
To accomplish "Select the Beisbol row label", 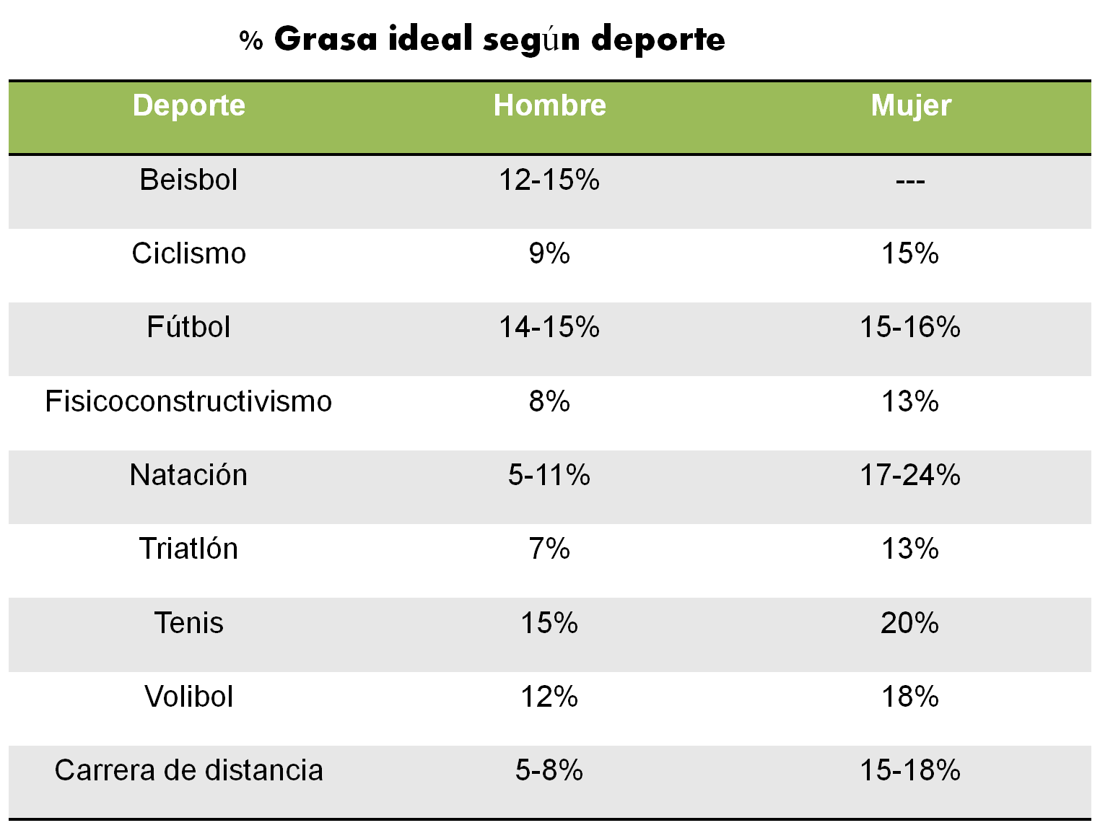I will [188, 180].
